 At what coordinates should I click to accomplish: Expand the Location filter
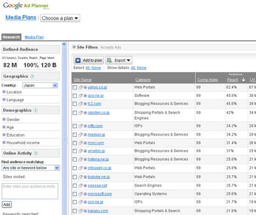click(x=4, y=92)
